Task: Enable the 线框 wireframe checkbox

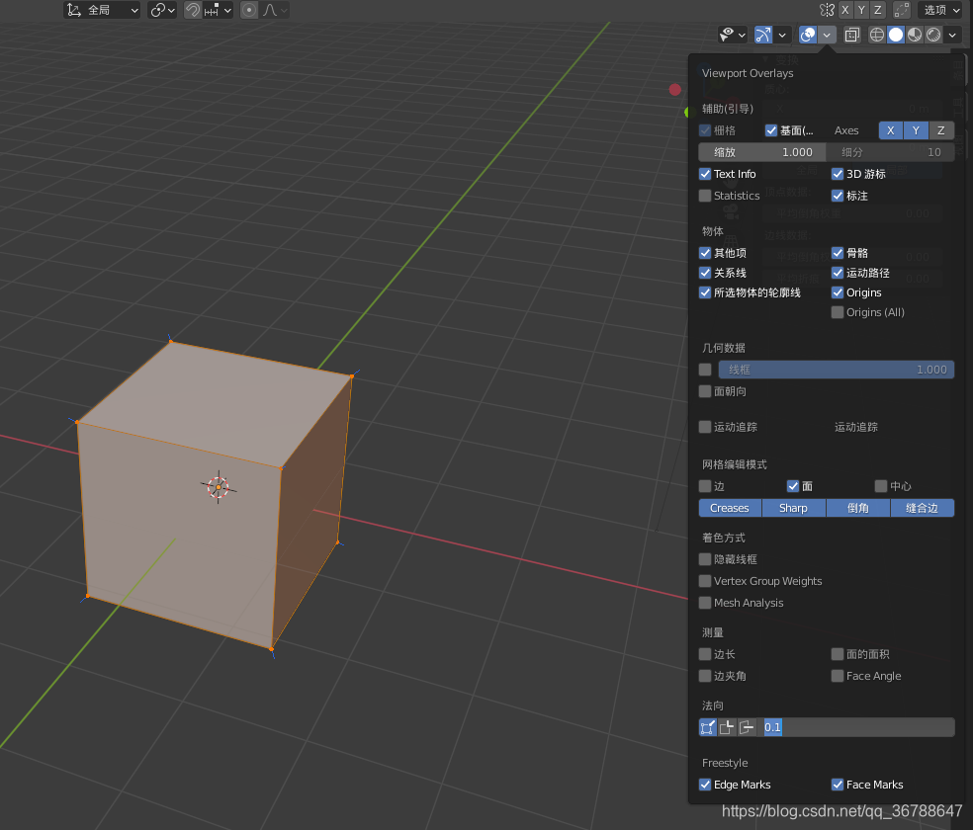Action: 705,370
